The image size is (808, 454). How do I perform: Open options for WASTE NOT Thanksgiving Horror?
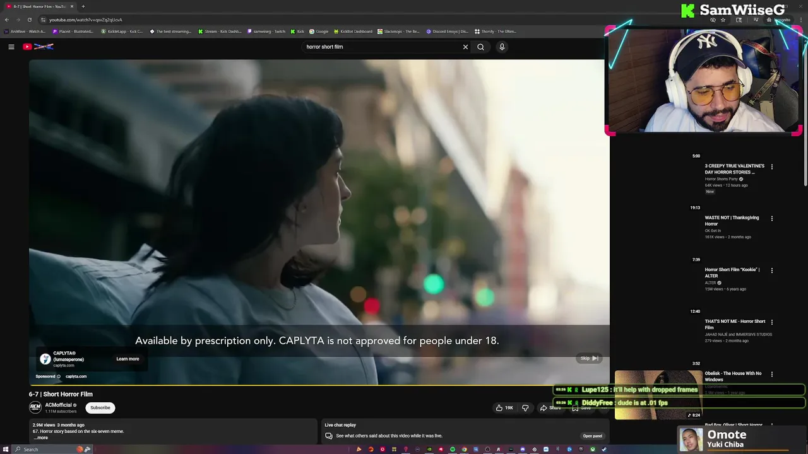point(771,219)
